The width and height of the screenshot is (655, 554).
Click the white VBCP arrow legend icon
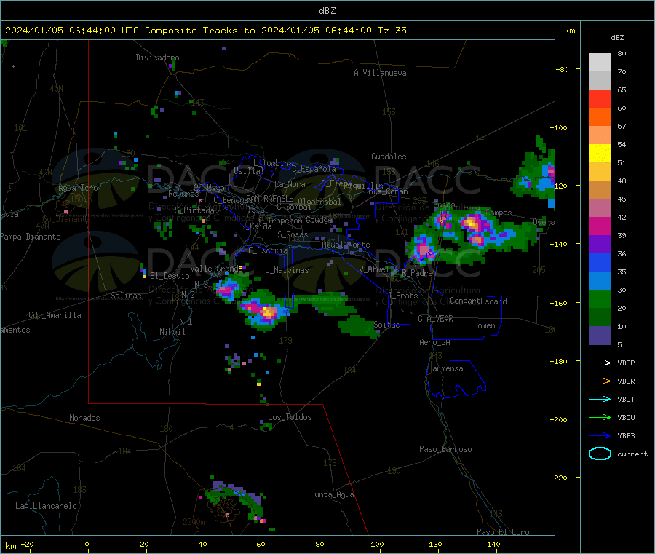(x=600, y=363)
